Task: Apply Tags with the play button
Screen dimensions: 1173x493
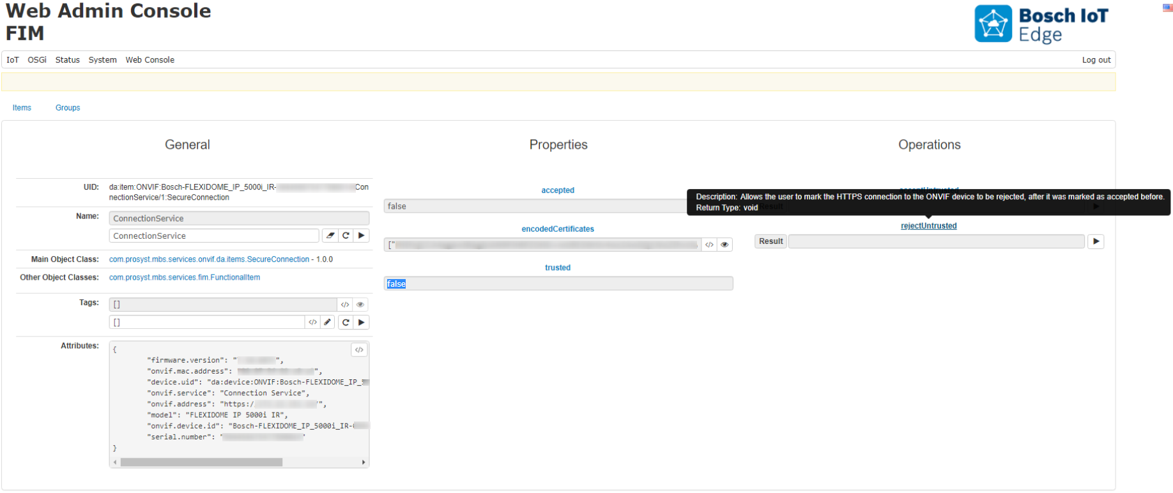Action: pos(362,322)
